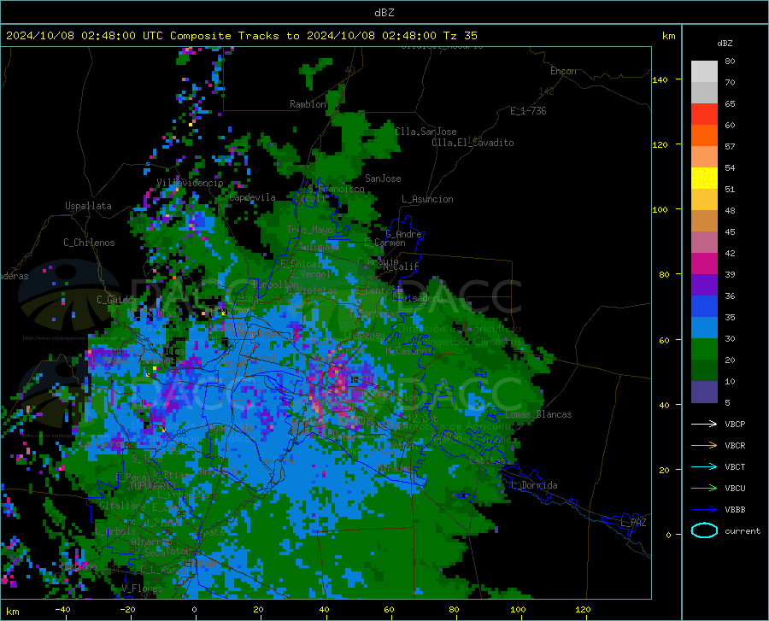The width and height of the screenshot is (769, 621).
Task: Click the dBZ title at the top
Action: [x=384, y=13]
